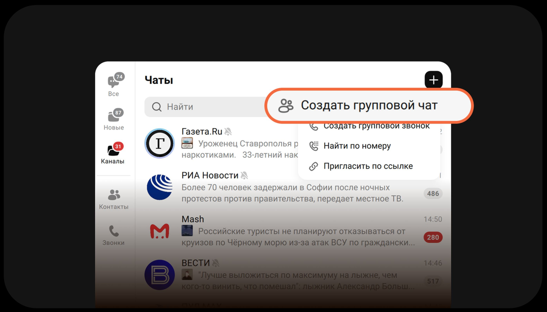Open the plus menu in the top corner
547x312 pixels.
click(x=433, y=80)
